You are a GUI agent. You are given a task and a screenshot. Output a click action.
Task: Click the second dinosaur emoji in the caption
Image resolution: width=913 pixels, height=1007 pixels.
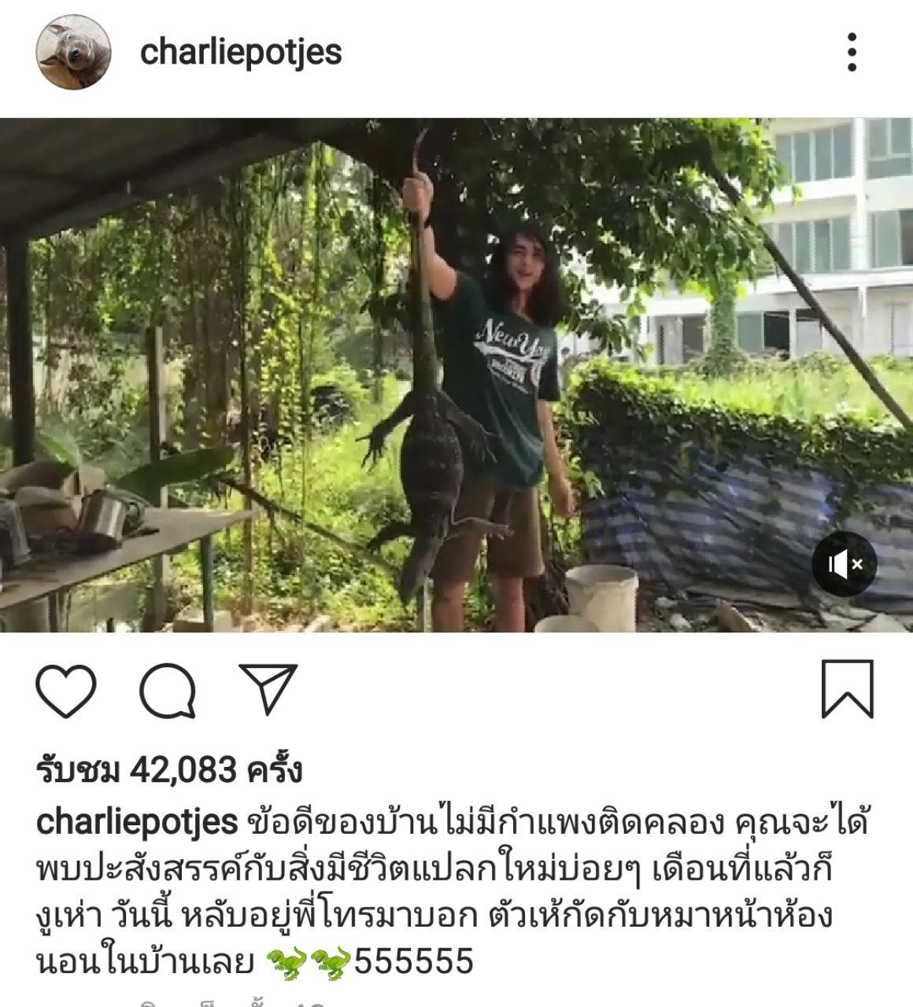click(331, 963)
